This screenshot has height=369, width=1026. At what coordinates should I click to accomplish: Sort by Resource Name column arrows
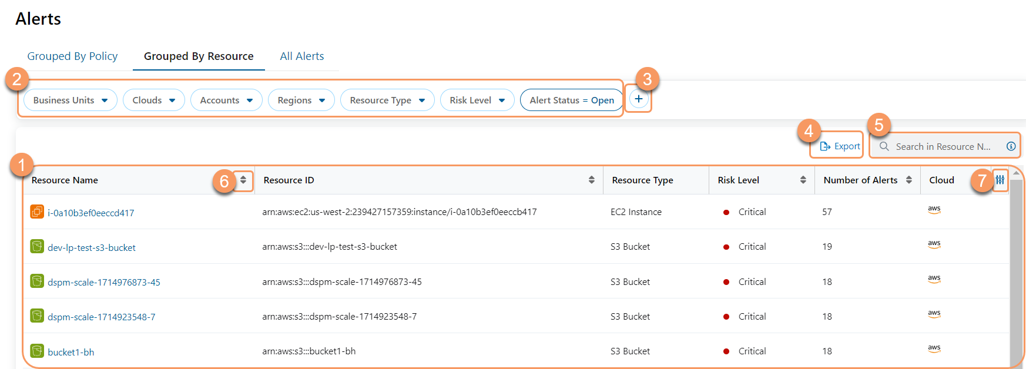click(x=243, y=180)
